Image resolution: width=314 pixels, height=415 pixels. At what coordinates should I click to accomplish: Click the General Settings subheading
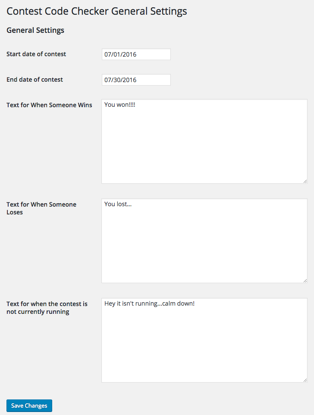tap(35, 30)
